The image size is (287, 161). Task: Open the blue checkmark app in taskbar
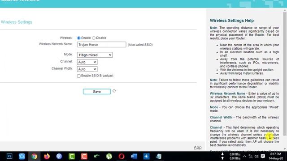59,156
